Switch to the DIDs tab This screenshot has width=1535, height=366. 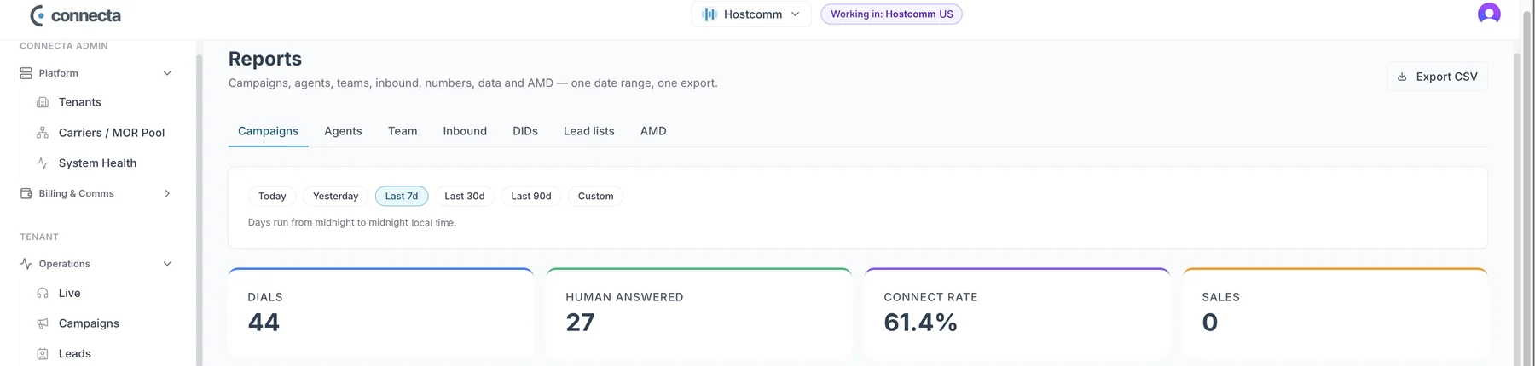(525, 131)
